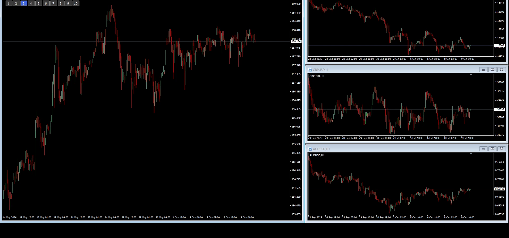Screen dimensions: 509x238
Task: Click the '2 Oct 02:00' label in GBPUSD chart
Action: pyautogui.click(x=400, y=138)
